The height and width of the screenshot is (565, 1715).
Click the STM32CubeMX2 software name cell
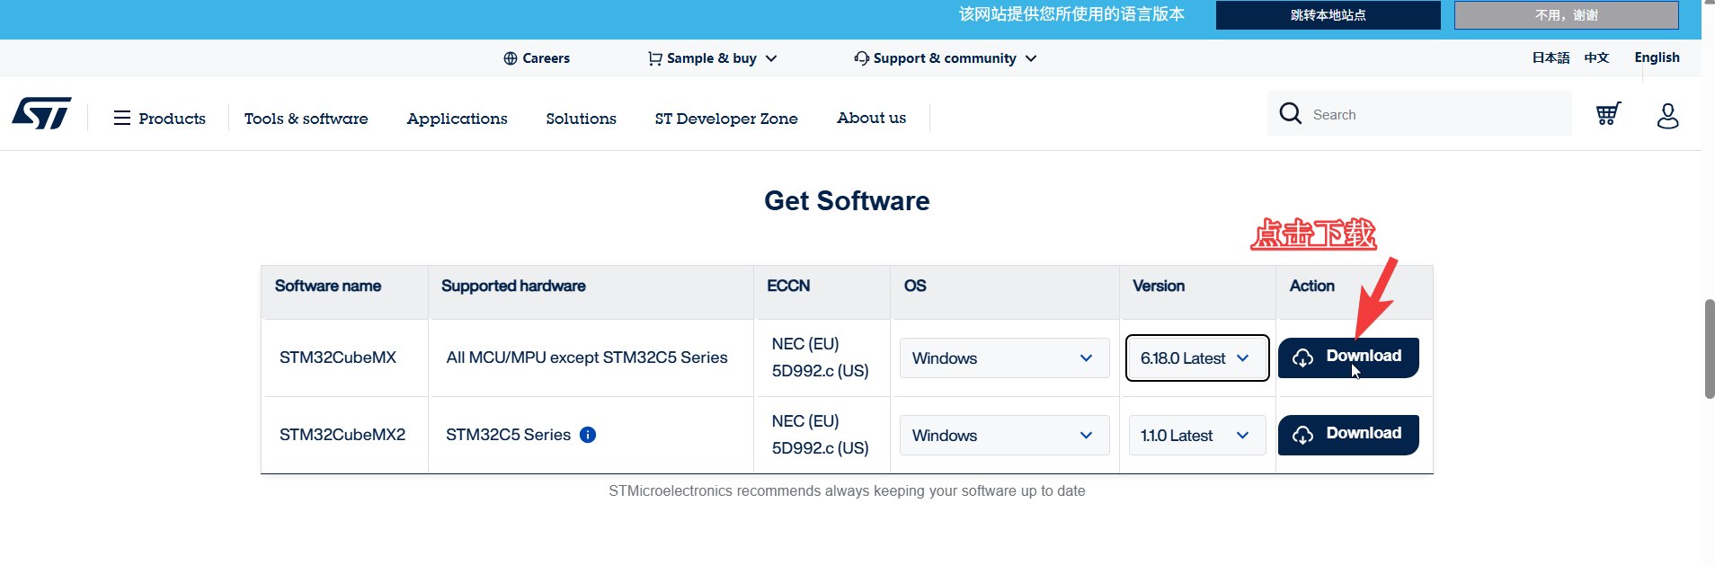(342, 435)
